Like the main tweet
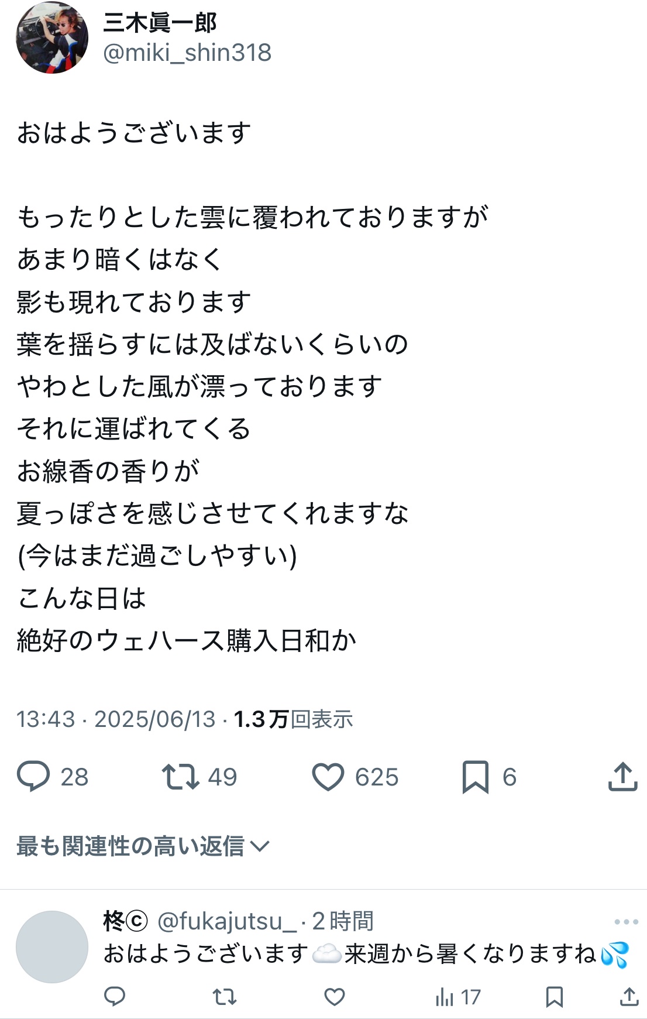This screenshot has width=647, height=1019. tap(328, 777)
